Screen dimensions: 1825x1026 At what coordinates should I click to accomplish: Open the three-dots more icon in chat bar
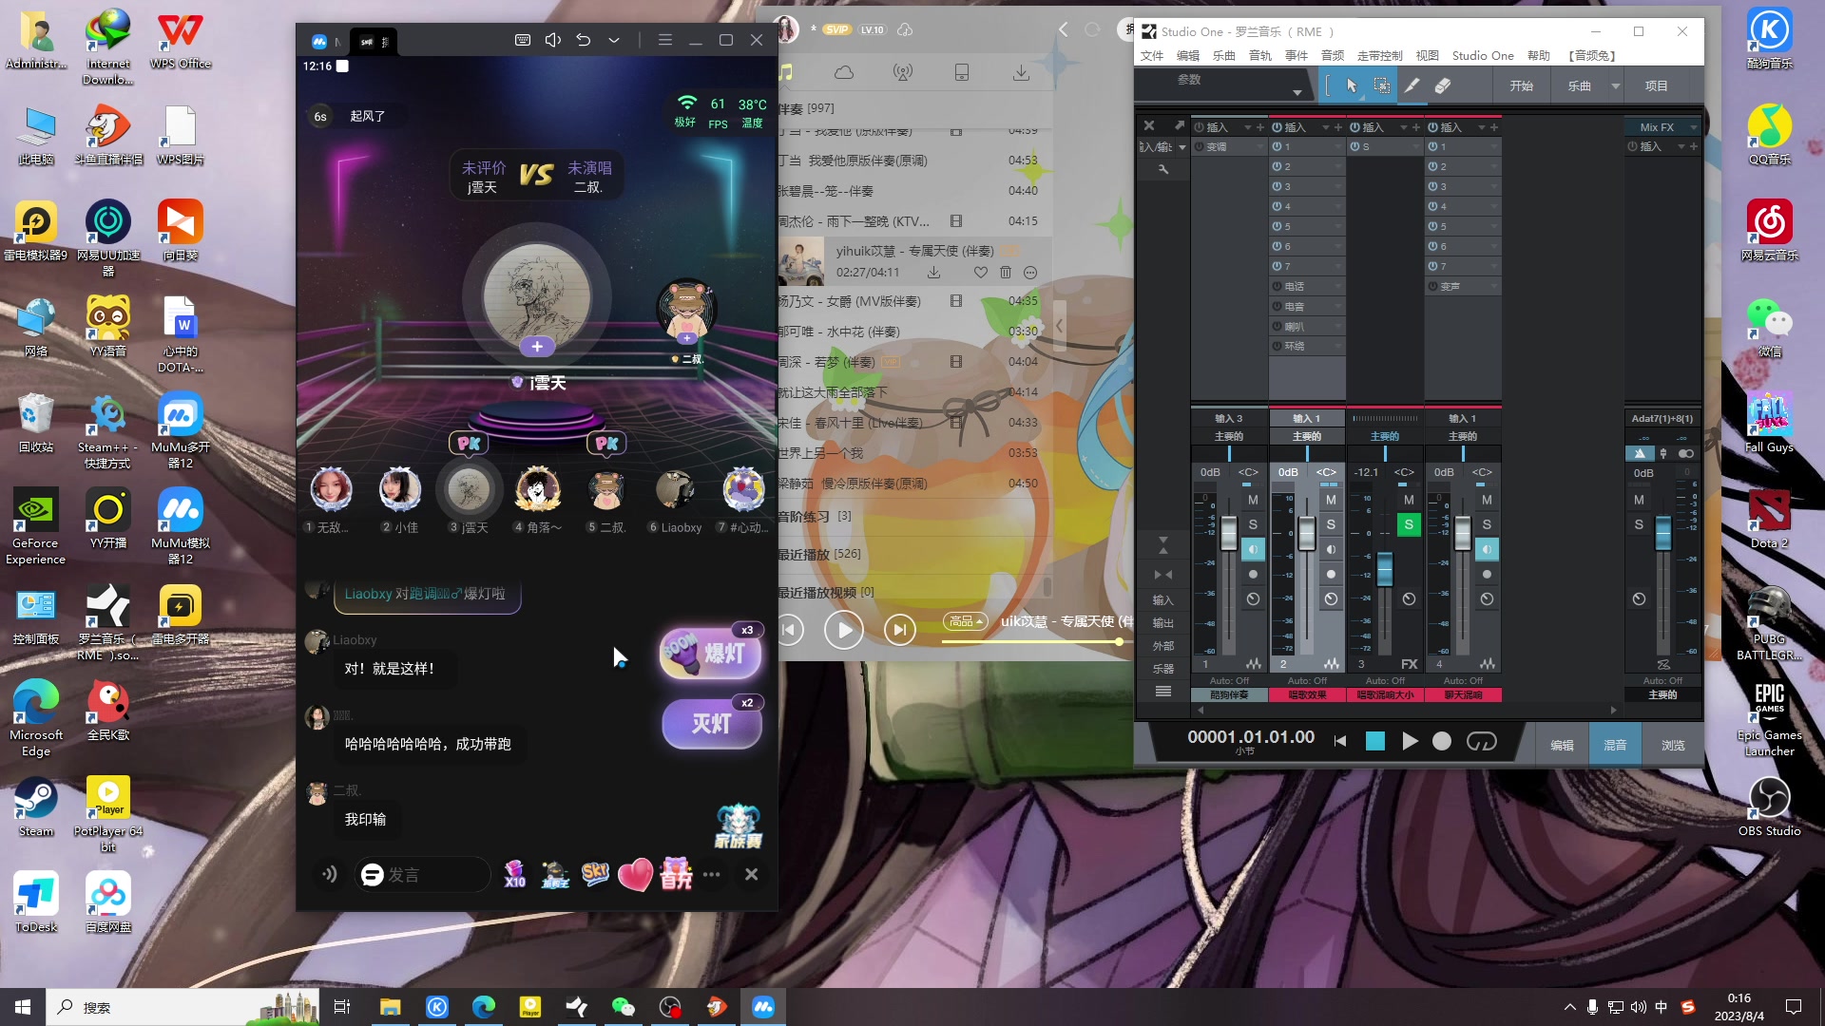tap(712, 874)
